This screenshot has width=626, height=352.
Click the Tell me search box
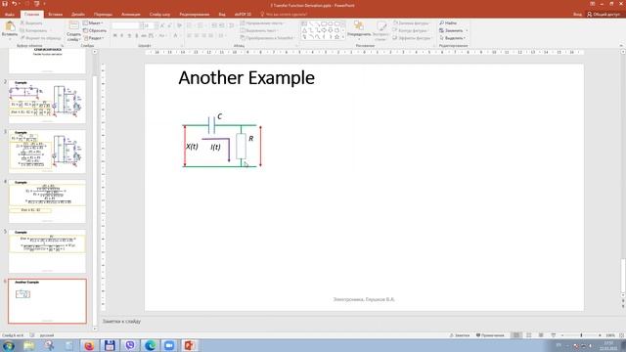coord(285,14)
